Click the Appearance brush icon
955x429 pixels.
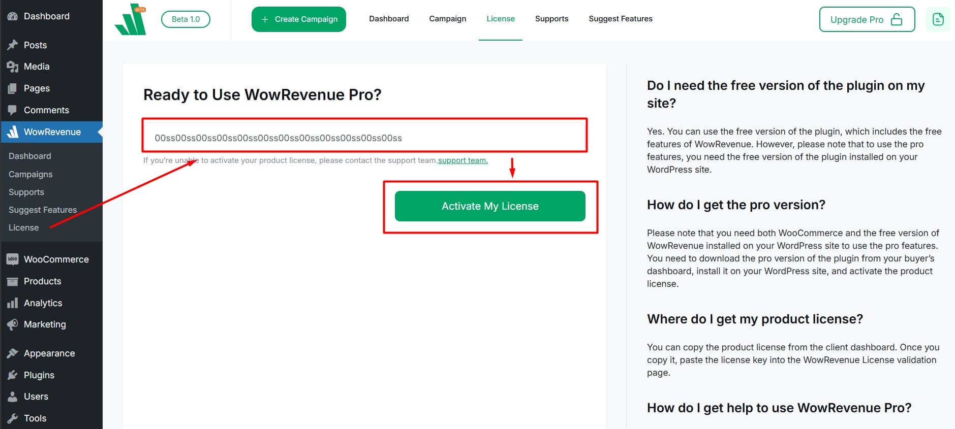(x=13, y=353)
